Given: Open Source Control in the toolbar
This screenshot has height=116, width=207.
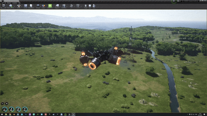Looking at the screenshot, I should tap(11, 6).
